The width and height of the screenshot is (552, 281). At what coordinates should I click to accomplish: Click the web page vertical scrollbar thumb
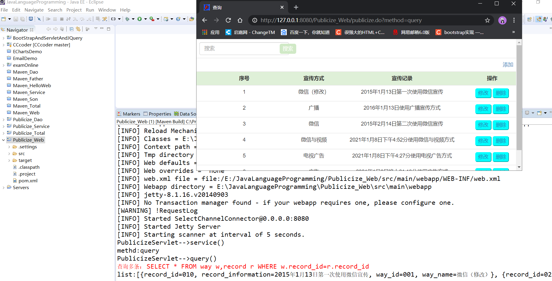point(519,98)
